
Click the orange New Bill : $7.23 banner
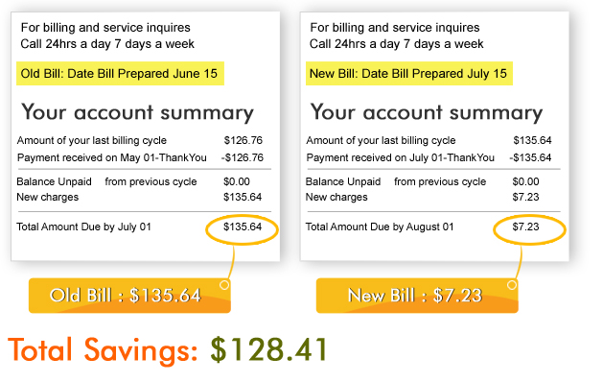[x=417, y=296]
